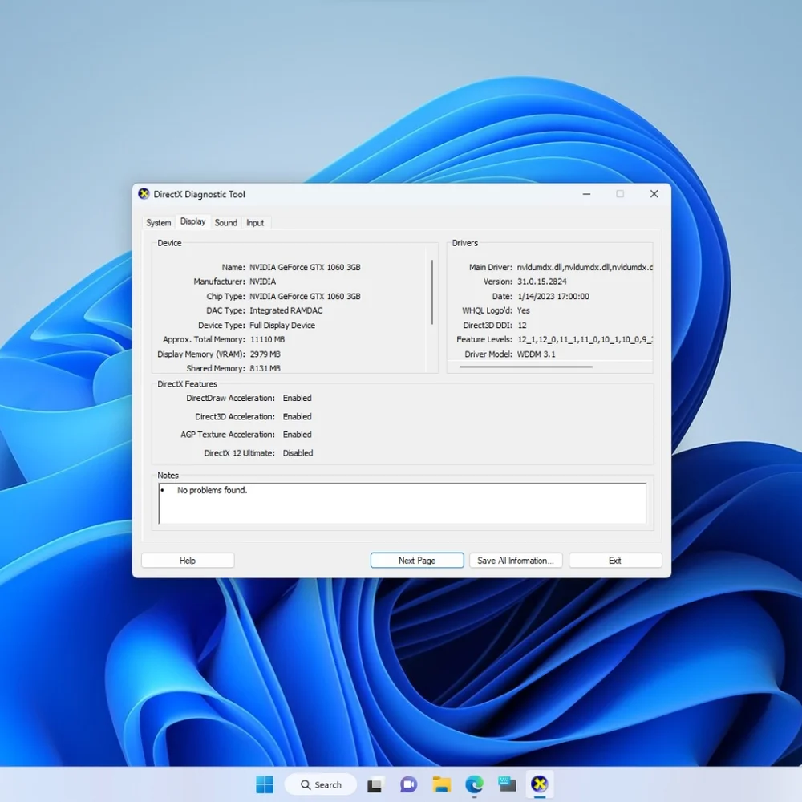The height and width of the screenshot is (802, 802).
Task: Click the Drivers panel horizontal scrollbar
Action: (526, 367)
